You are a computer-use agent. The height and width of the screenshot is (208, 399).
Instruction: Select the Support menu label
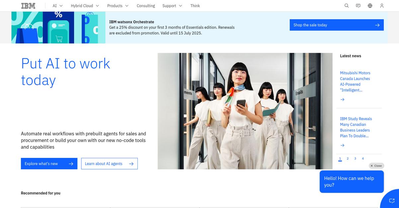click(169, 6)
